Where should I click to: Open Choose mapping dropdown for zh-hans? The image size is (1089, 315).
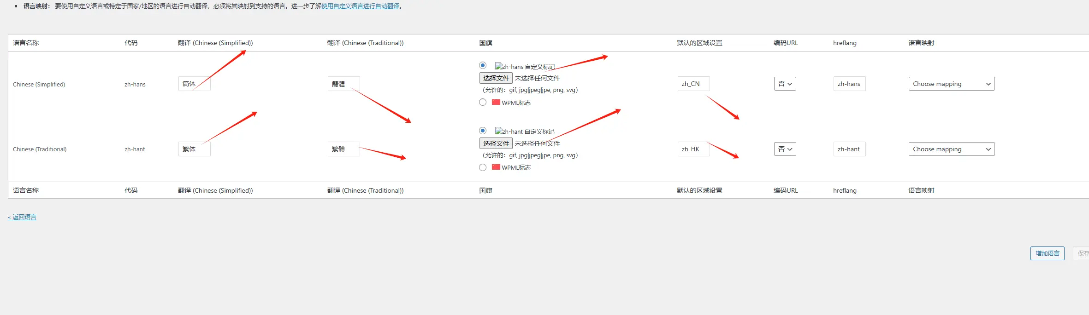[952, 84]
